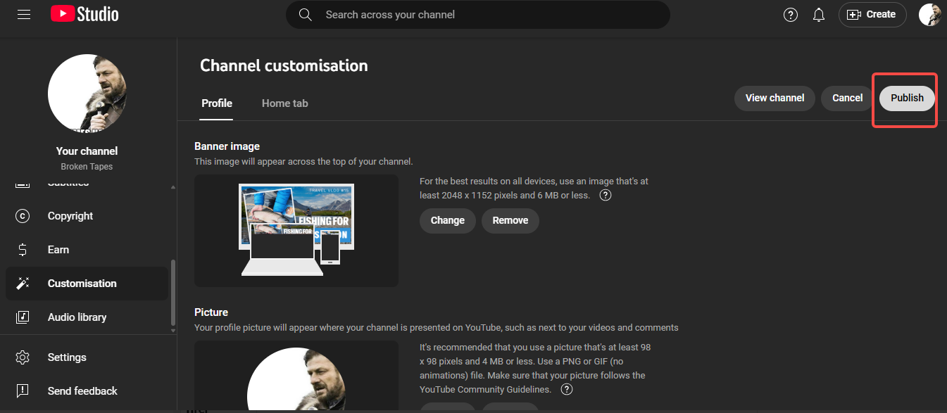
Task: Switch to the Home tab
Action: pos(284,103)
